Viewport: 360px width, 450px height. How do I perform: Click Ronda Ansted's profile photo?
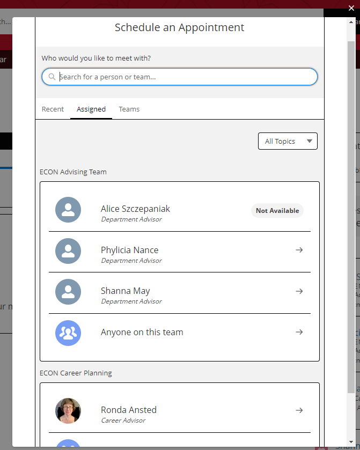(68, 411)
